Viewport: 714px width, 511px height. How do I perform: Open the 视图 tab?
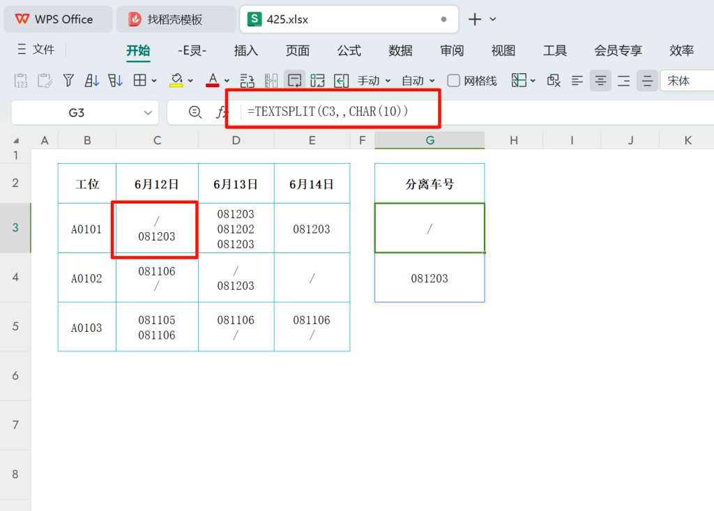[503, 51]
